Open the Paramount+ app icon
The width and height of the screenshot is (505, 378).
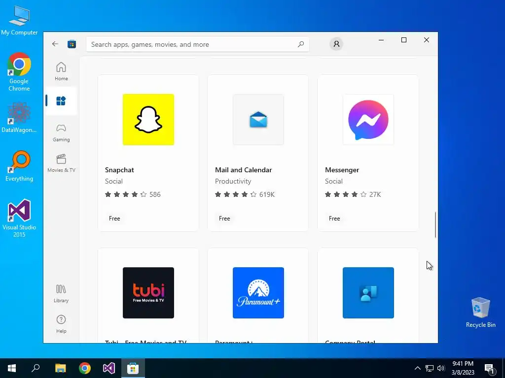pyautogui.click(x=258, y=293)
